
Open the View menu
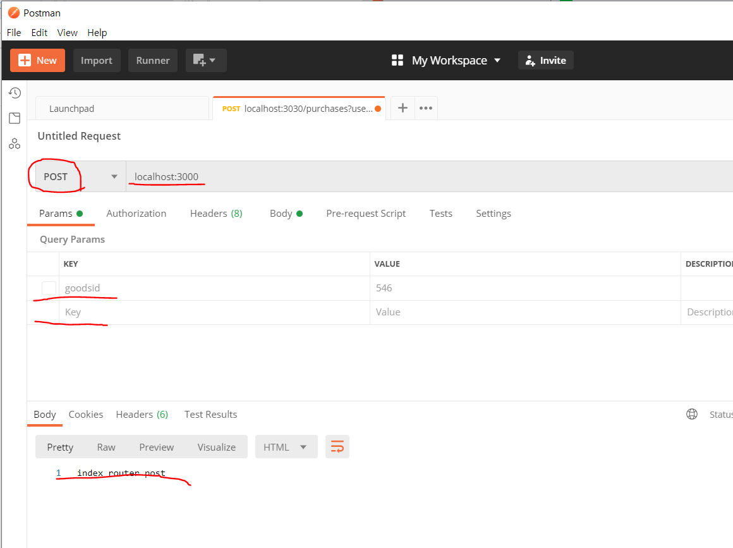point(68,33)
